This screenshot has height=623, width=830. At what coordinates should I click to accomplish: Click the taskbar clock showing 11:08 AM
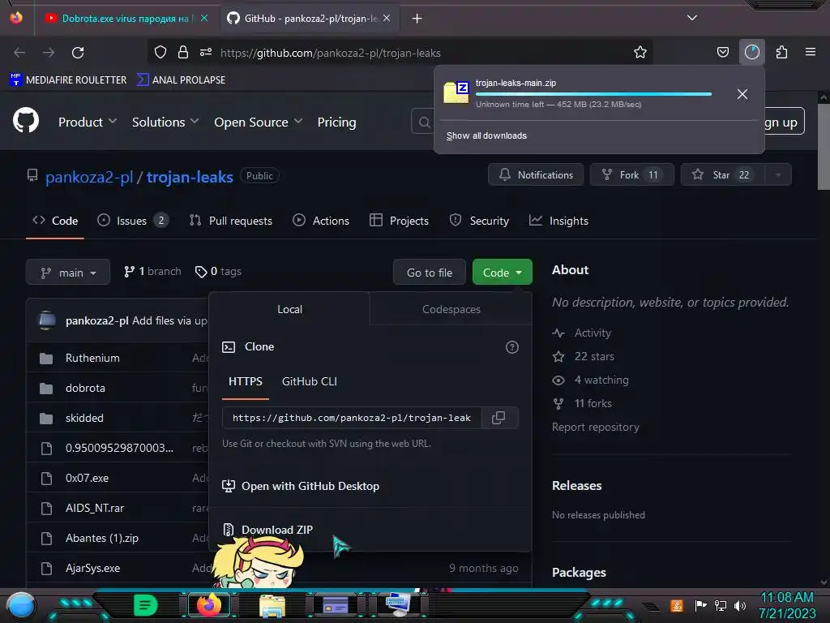click(786, 597)
